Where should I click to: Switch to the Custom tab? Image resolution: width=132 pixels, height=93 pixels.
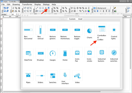tap(72, 19)
